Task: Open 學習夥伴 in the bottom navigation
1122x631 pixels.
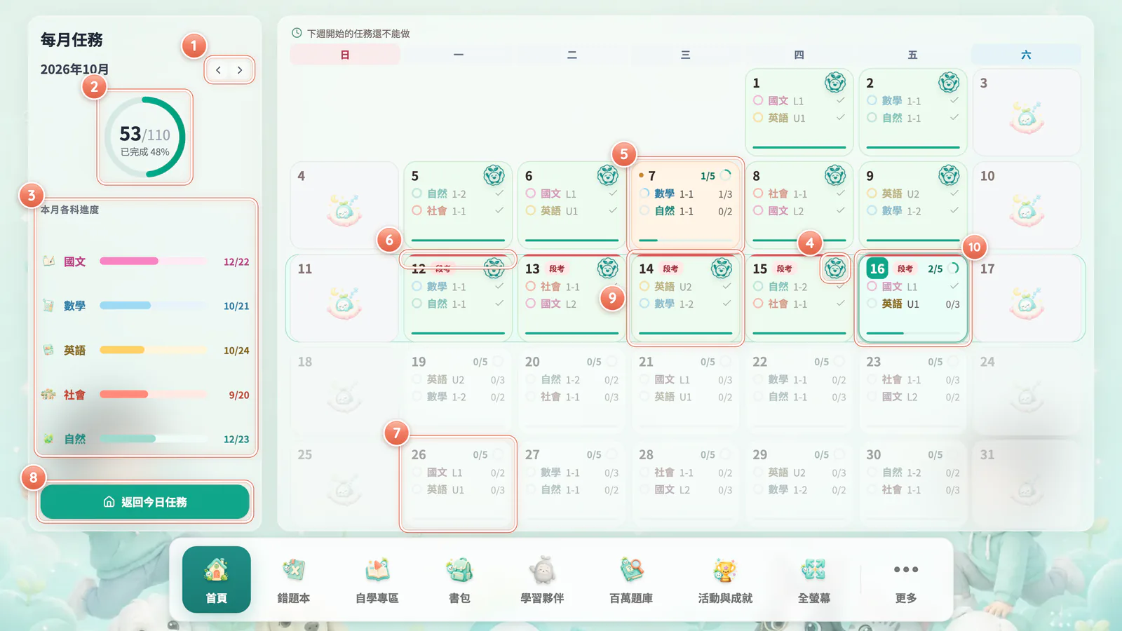Action: 542,580
